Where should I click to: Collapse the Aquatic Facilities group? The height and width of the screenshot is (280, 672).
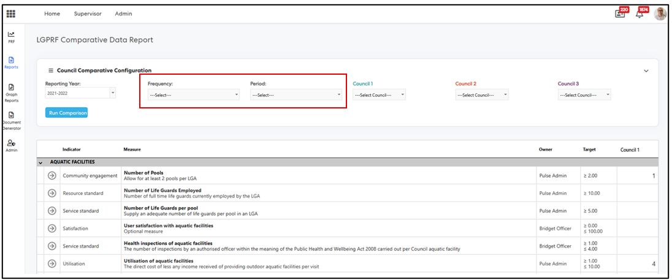tap(40, 162)
